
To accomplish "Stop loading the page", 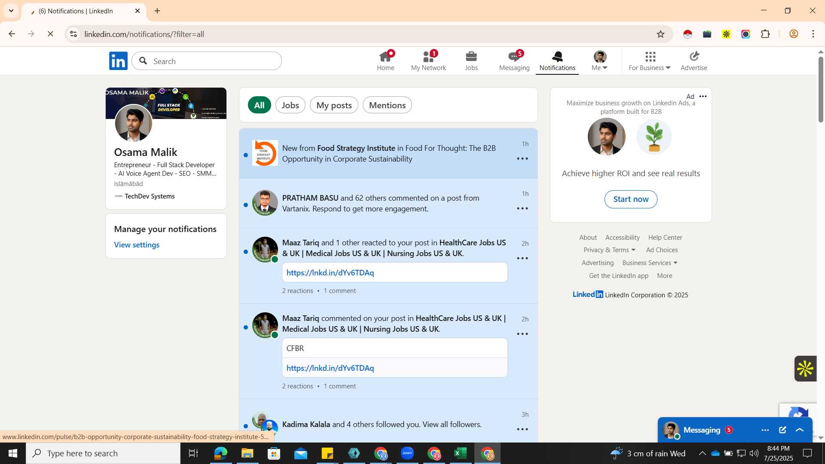I will pyautogui.click(x=50, y=34).
